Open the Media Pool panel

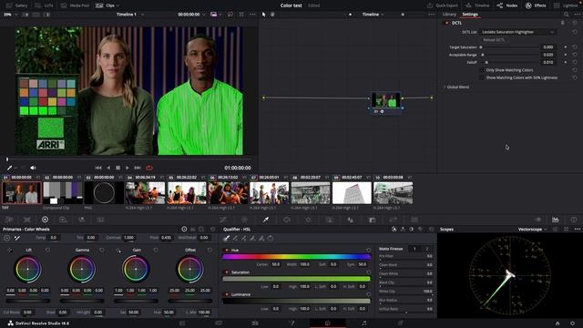[76, 5]
